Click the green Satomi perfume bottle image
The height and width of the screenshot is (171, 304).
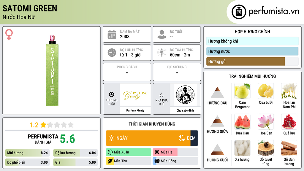tap(52, 71)
